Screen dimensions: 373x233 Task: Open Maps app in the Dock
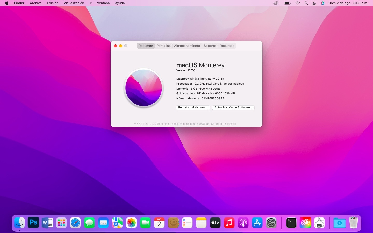[x=117, y=223]
